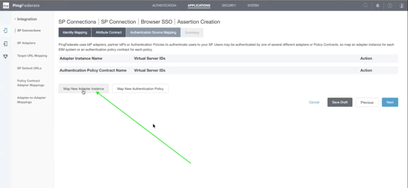
Task: Open the AUTHENTICATION top menu
Action: pos(164,6)
